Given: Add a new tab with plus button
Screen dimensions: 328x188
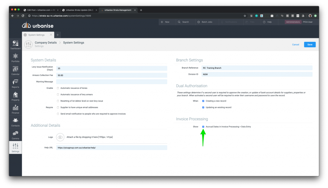Looking at the screenshot, I should tap(58, 35).
